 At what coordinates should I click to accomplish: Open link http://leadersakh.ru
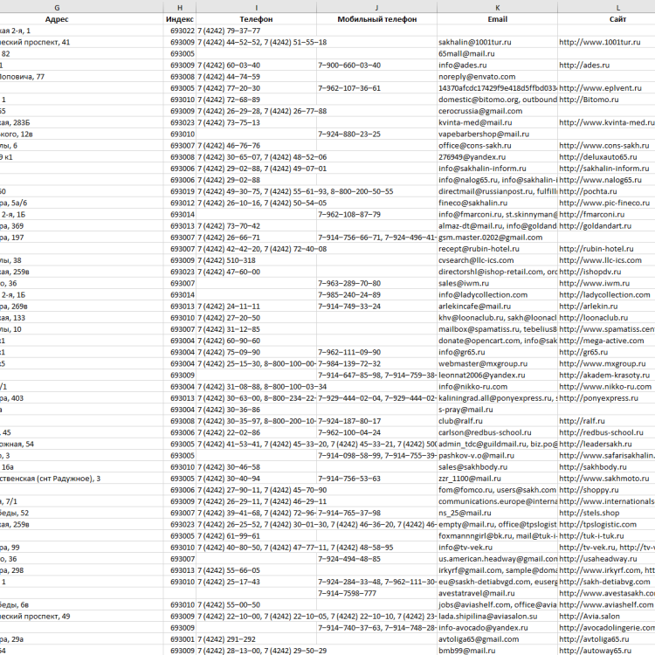596,445
